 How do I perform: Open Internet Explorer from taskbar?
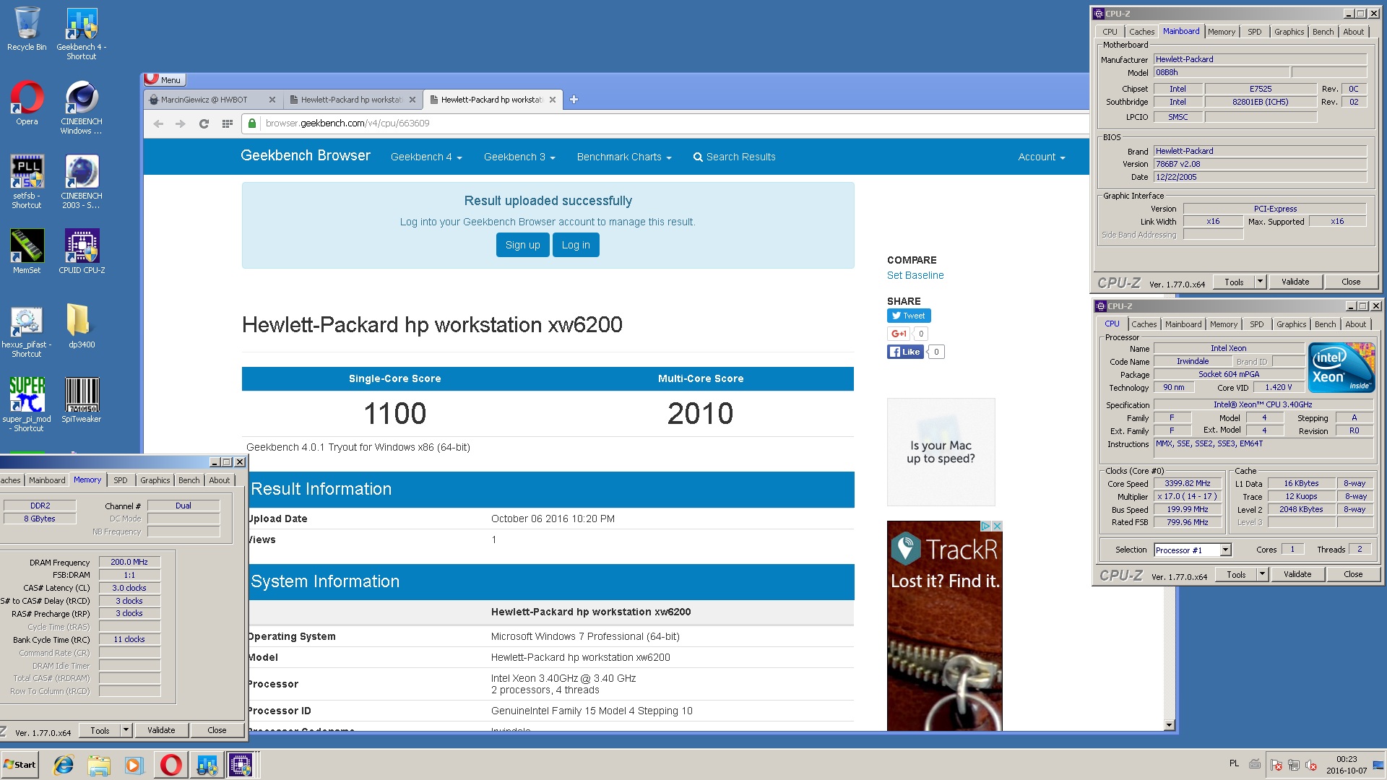click(64, 765)
